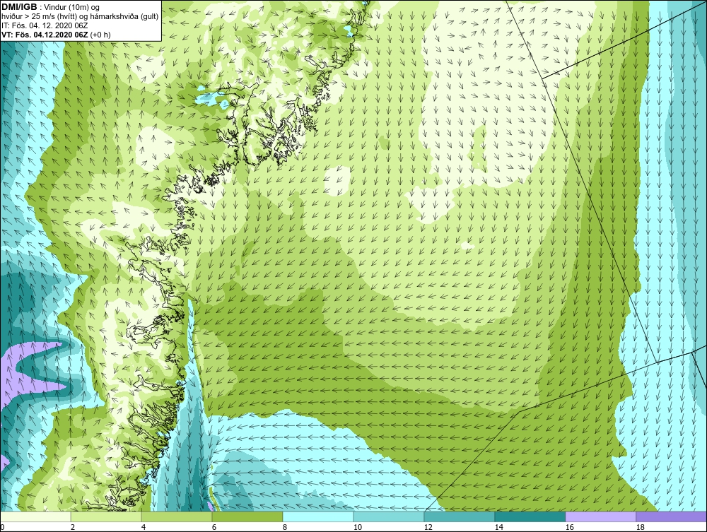
Task: Click the initial time line 'IT: Fös. 04. 12. 2020 06Z'
Action: tap(45, 25)
